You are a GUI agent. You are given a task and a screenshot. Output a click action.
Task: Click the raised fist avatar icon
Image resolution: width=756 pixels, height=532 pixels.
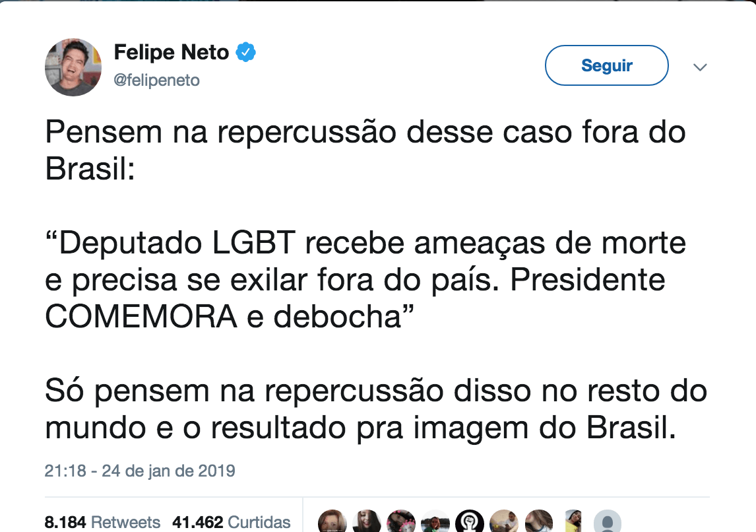(x=470, y=523)
